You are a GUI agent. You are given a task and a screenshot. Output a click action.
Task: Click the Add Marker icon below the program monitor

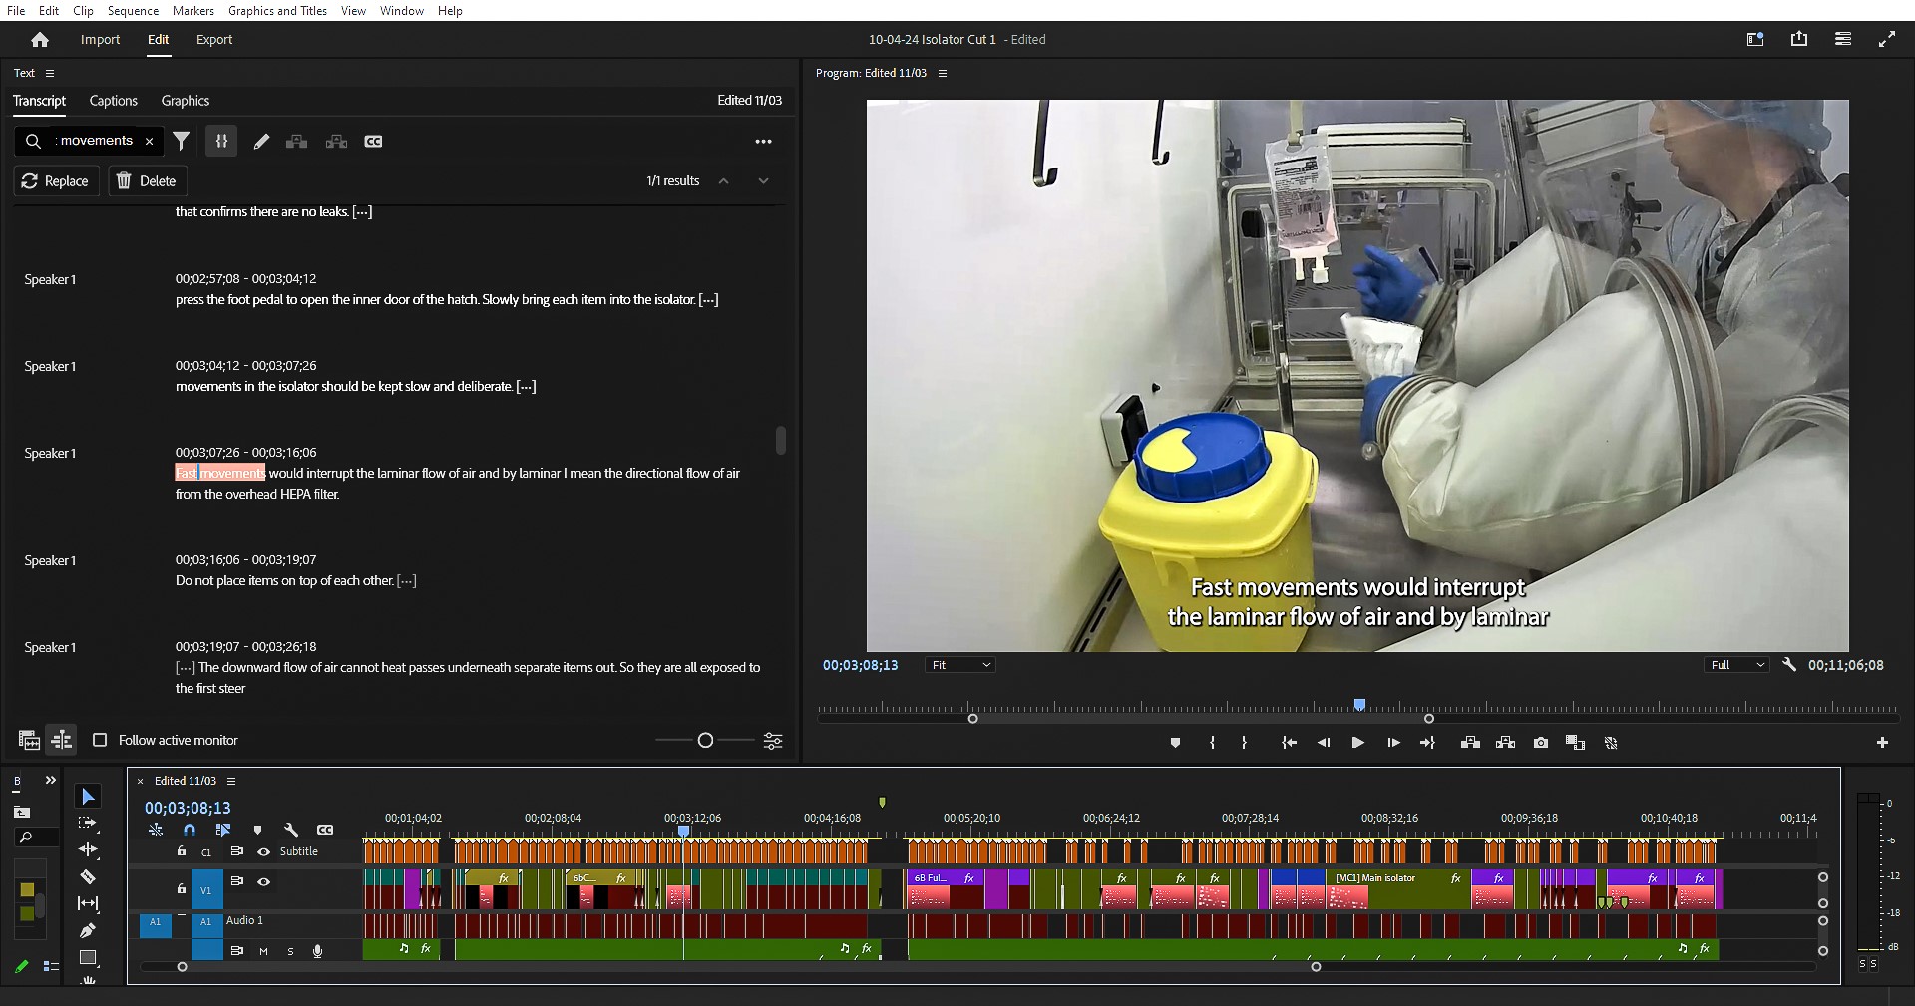(x=1175, y=743)
